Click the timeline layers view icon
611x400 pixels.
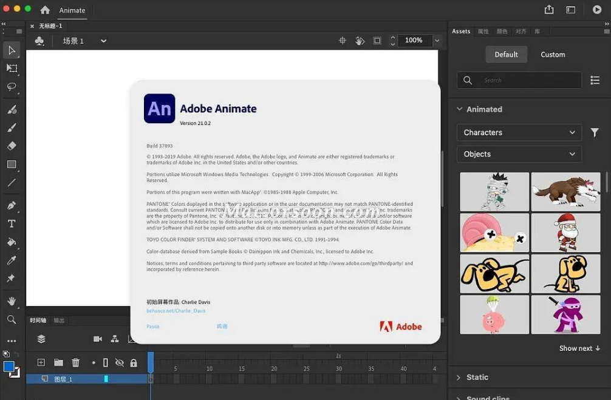(41, 339)
